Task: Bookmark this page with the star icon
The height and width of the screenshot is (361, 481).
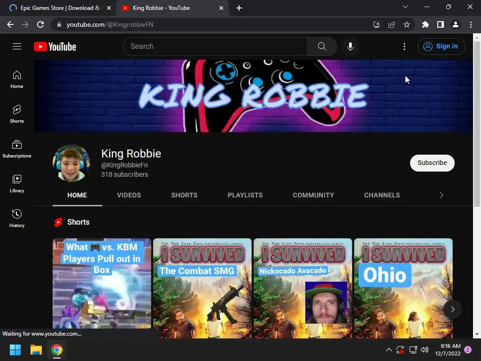Action: pos(406,24)
